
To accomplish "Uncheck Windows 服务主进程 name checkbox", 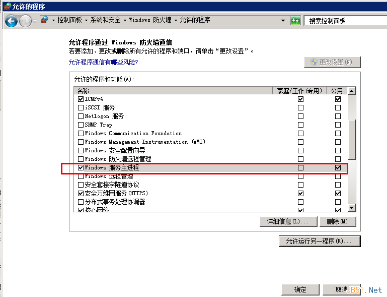I will [81, 168].
